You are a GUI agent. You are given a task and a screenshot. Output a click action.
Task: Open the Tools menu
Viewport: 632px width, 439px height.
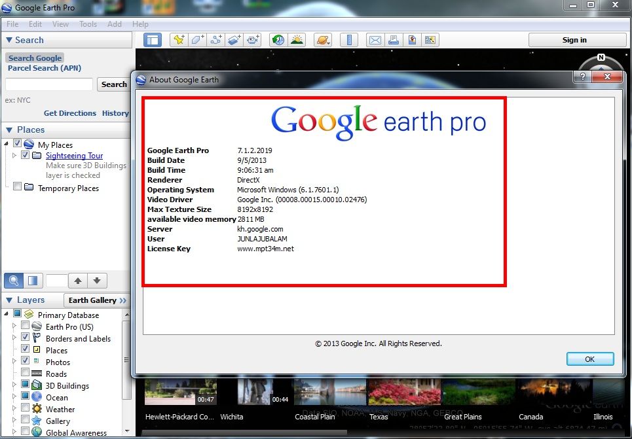[x=88, y=24]
